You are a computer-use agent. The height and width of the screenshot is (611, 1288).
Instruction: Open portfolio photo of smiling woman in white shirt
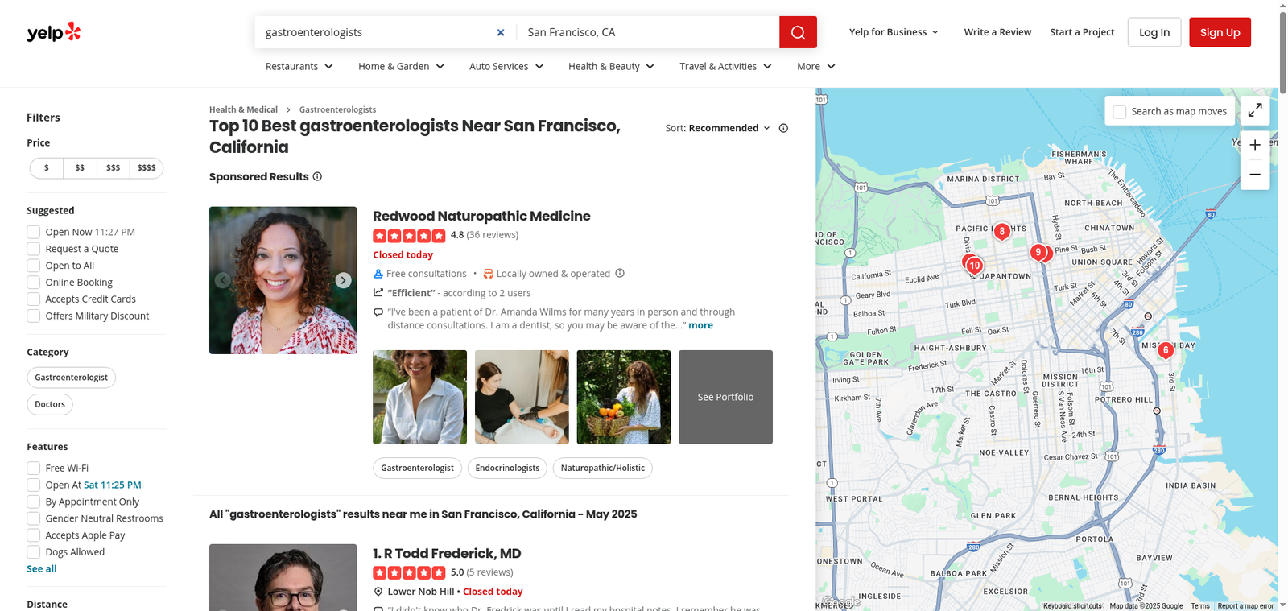point(419,397)
